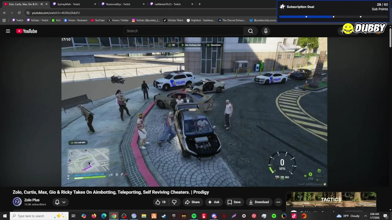Image resolution: width=392 pixels, height=220 pixels.
Task: Open the Nightbot Dashboard bookmark
Action: [201, 20]
